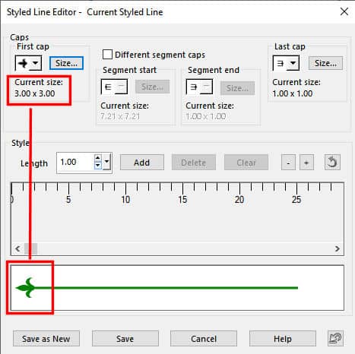
Task: Open the Length value dropdown arrow
Action: tap(106, 161)
